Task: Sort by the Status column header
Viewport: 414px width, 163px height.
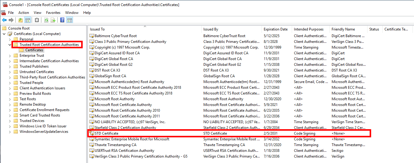Action: (x=375, y=29)
